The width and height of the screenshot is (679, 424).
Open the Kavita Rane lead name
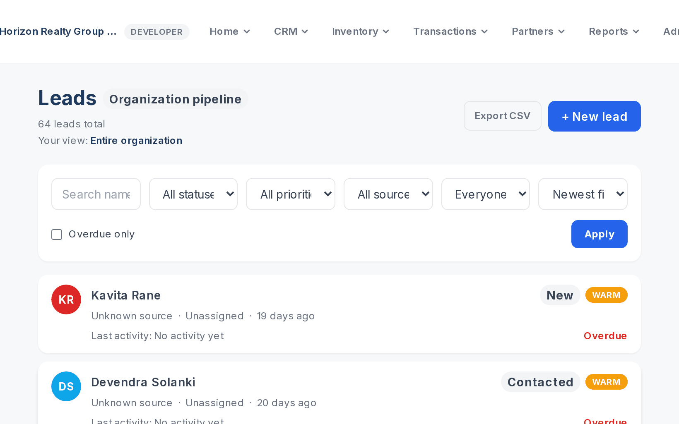point(126,295)
